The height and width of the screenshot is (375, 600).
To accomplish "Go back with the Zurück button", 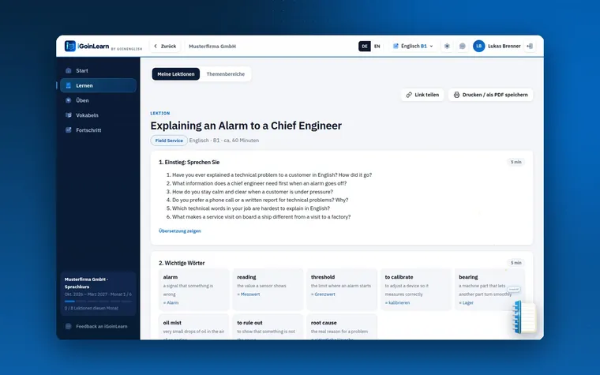I will [165, 47].
